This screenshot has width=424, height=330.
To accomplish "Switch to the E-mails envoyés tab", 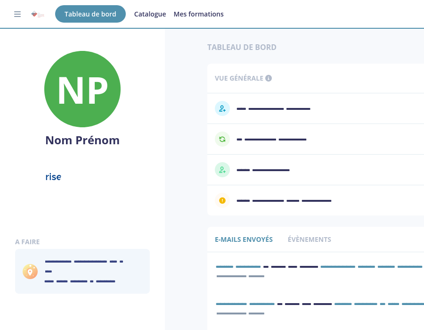I will click(244, 239).
